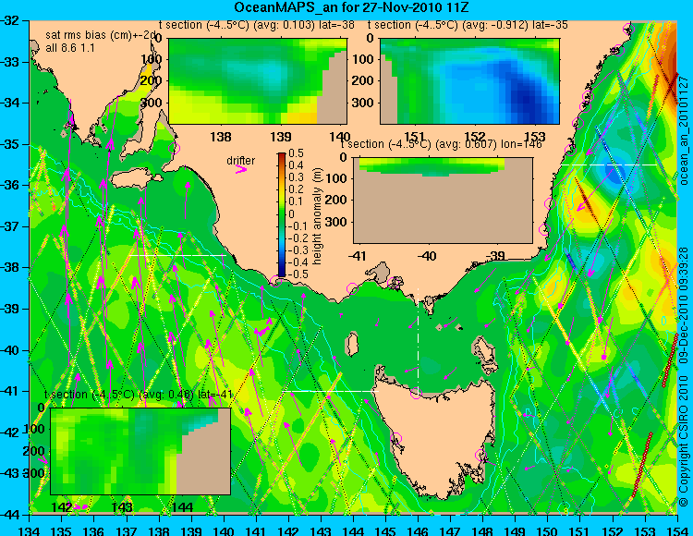Click the Tasmania landmass on the map
This screenshot has width=693, height=536.
(435, 437)
